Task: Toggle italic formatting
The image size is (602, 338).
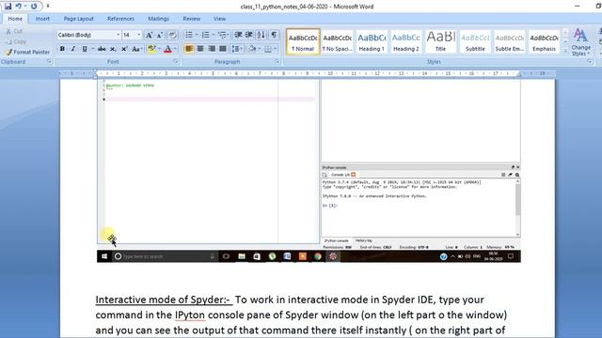Action: pyautogui.click(x=73, y=49)
